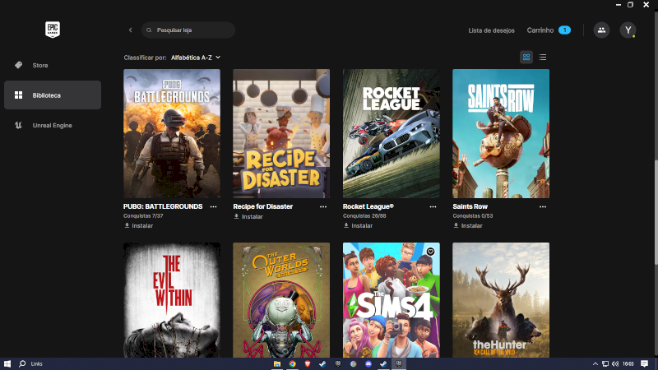This screenshot has height=370, width=658.
Task: Select The Evil Within cover thumbnail
Action: point(172,300)
